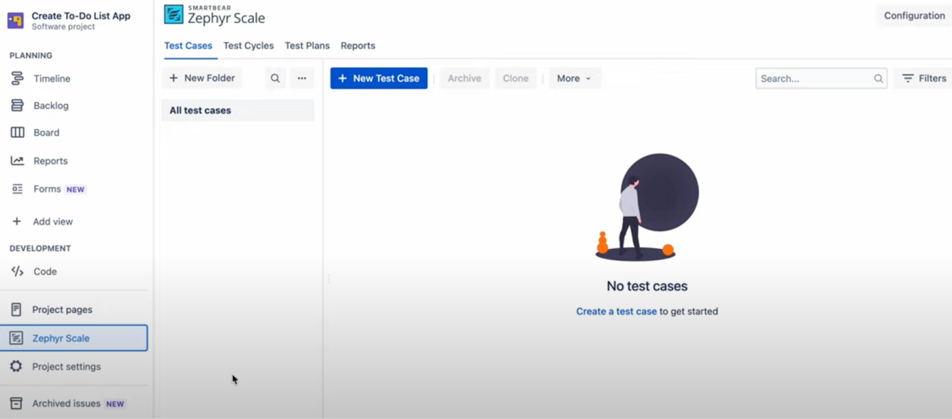Open the Backlog in sidebar

(x=51, y=106)
